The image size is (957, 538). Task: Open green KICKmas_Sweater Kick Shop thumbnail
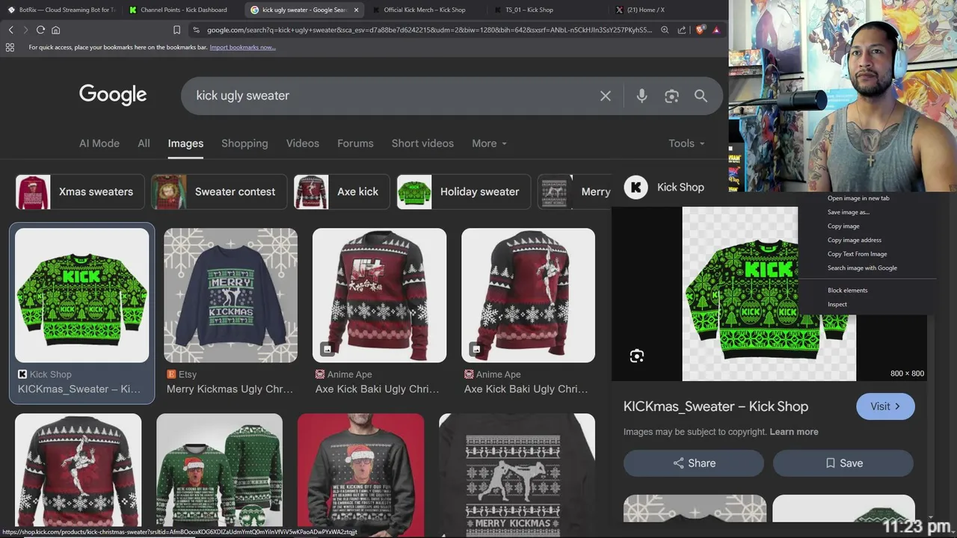82,295
